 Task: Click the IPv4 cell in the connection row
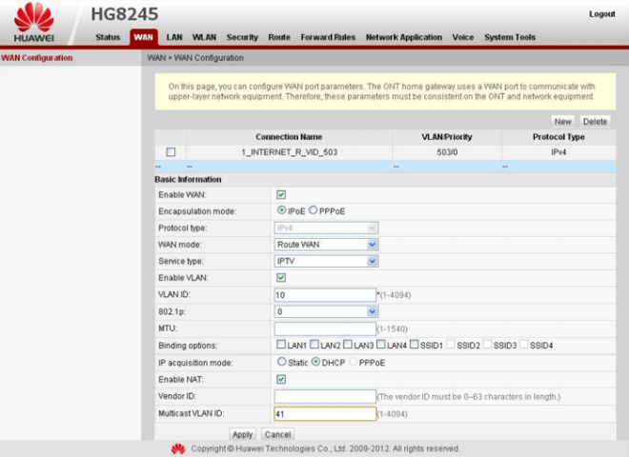[558, 152]
